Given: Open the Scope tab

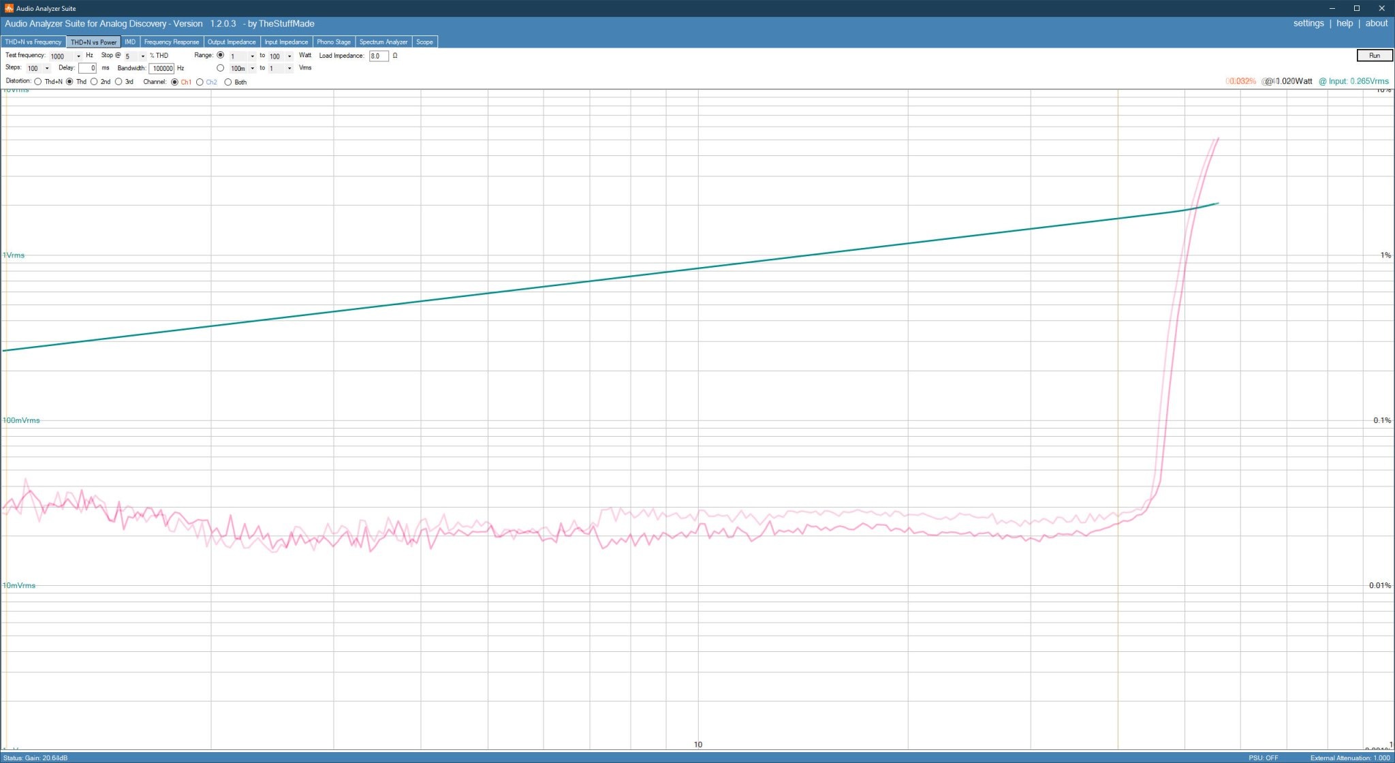Looking at the screenshot, I should [424, 42].
